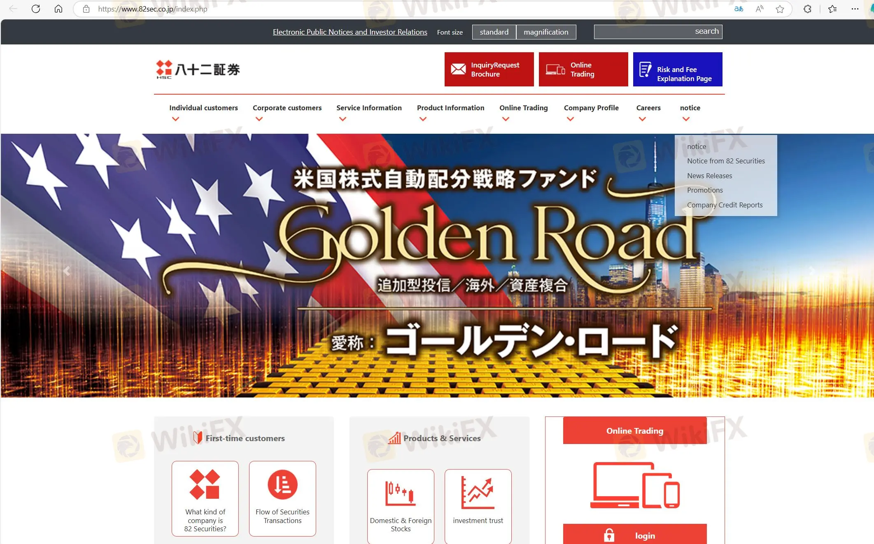Open Individual customers nav item

point(203,108)
